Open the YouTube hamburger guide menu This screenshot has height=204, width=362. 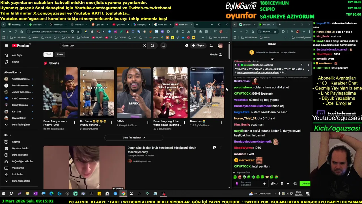[6, 45]
